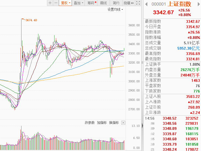Click the 14:56 trade tick row

(172, 118)
